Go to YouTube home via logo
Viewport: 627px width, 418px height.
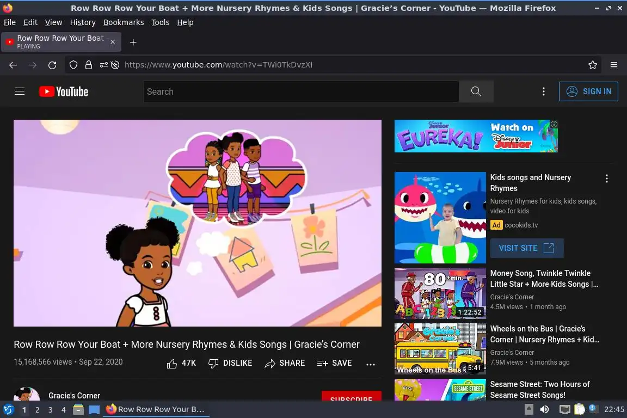(64, 91)
